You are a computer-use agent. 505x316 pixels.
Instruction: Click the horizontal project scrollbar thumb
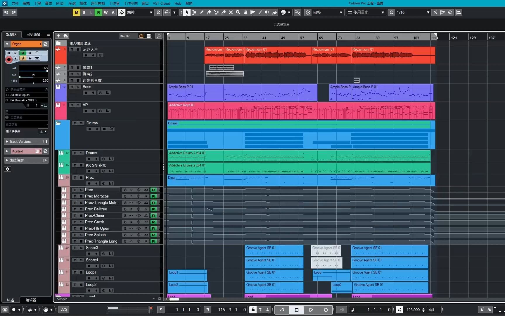[x=174, y=299]
